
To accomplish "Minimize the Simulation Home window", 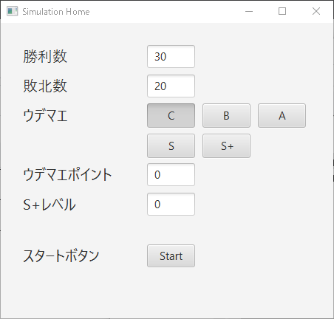I will point(249,11).
